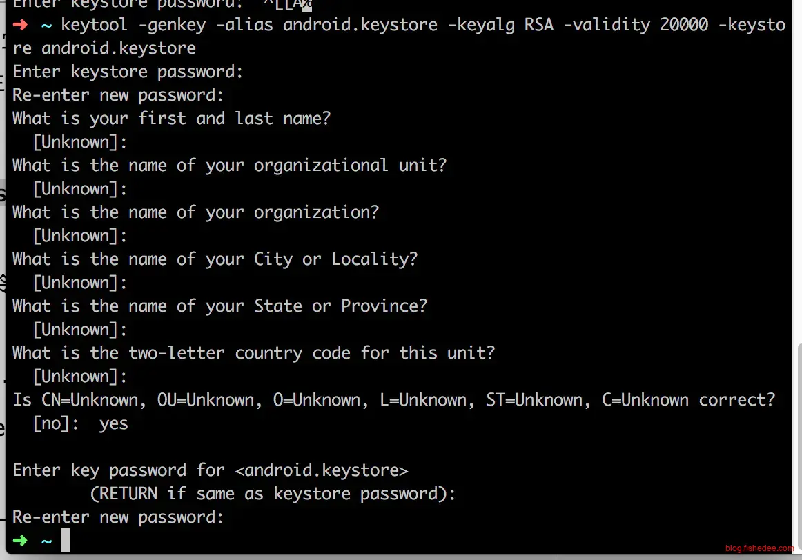Viewport: 802px width, 560px height.
Task: Click the "Enter keystore password:" prompt line
Action: [x=128, y=72]
